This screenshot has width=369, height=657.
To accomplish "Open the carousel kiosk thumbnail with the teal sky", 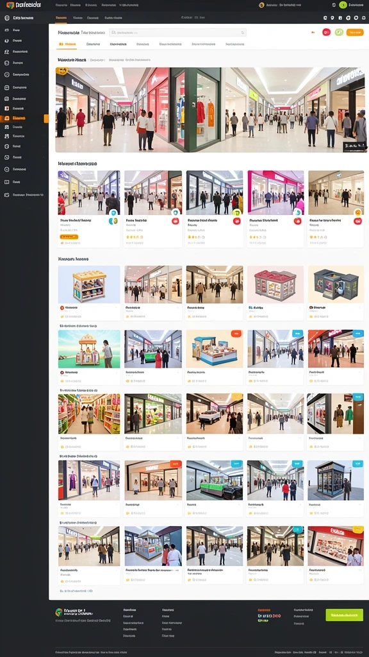I will (89, 348).
